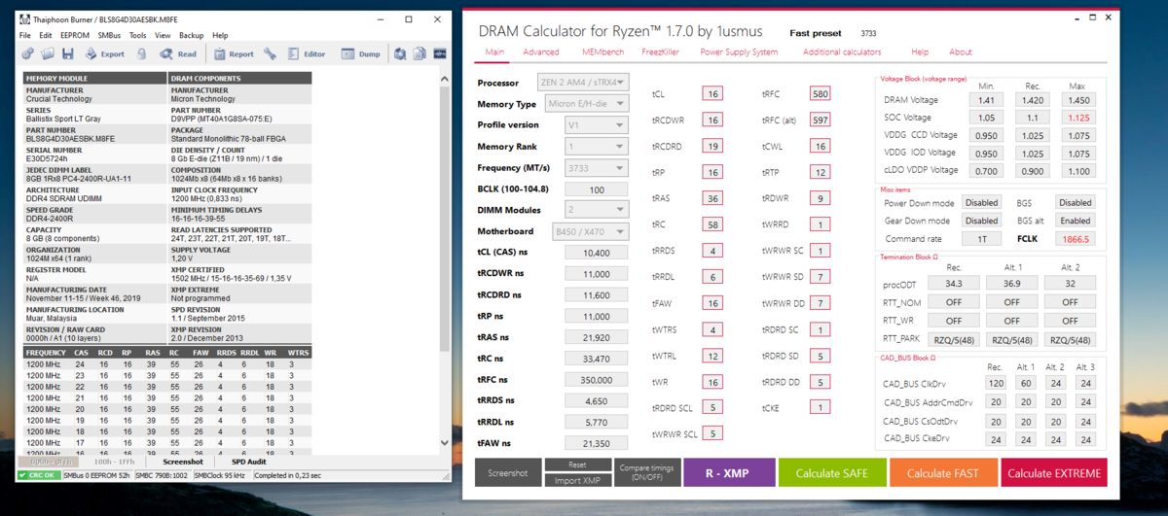The height and width of the screenshot is (516, 1168).
Task: Click Compare timings (ON/OFF) button
Action: coord(646,473)
